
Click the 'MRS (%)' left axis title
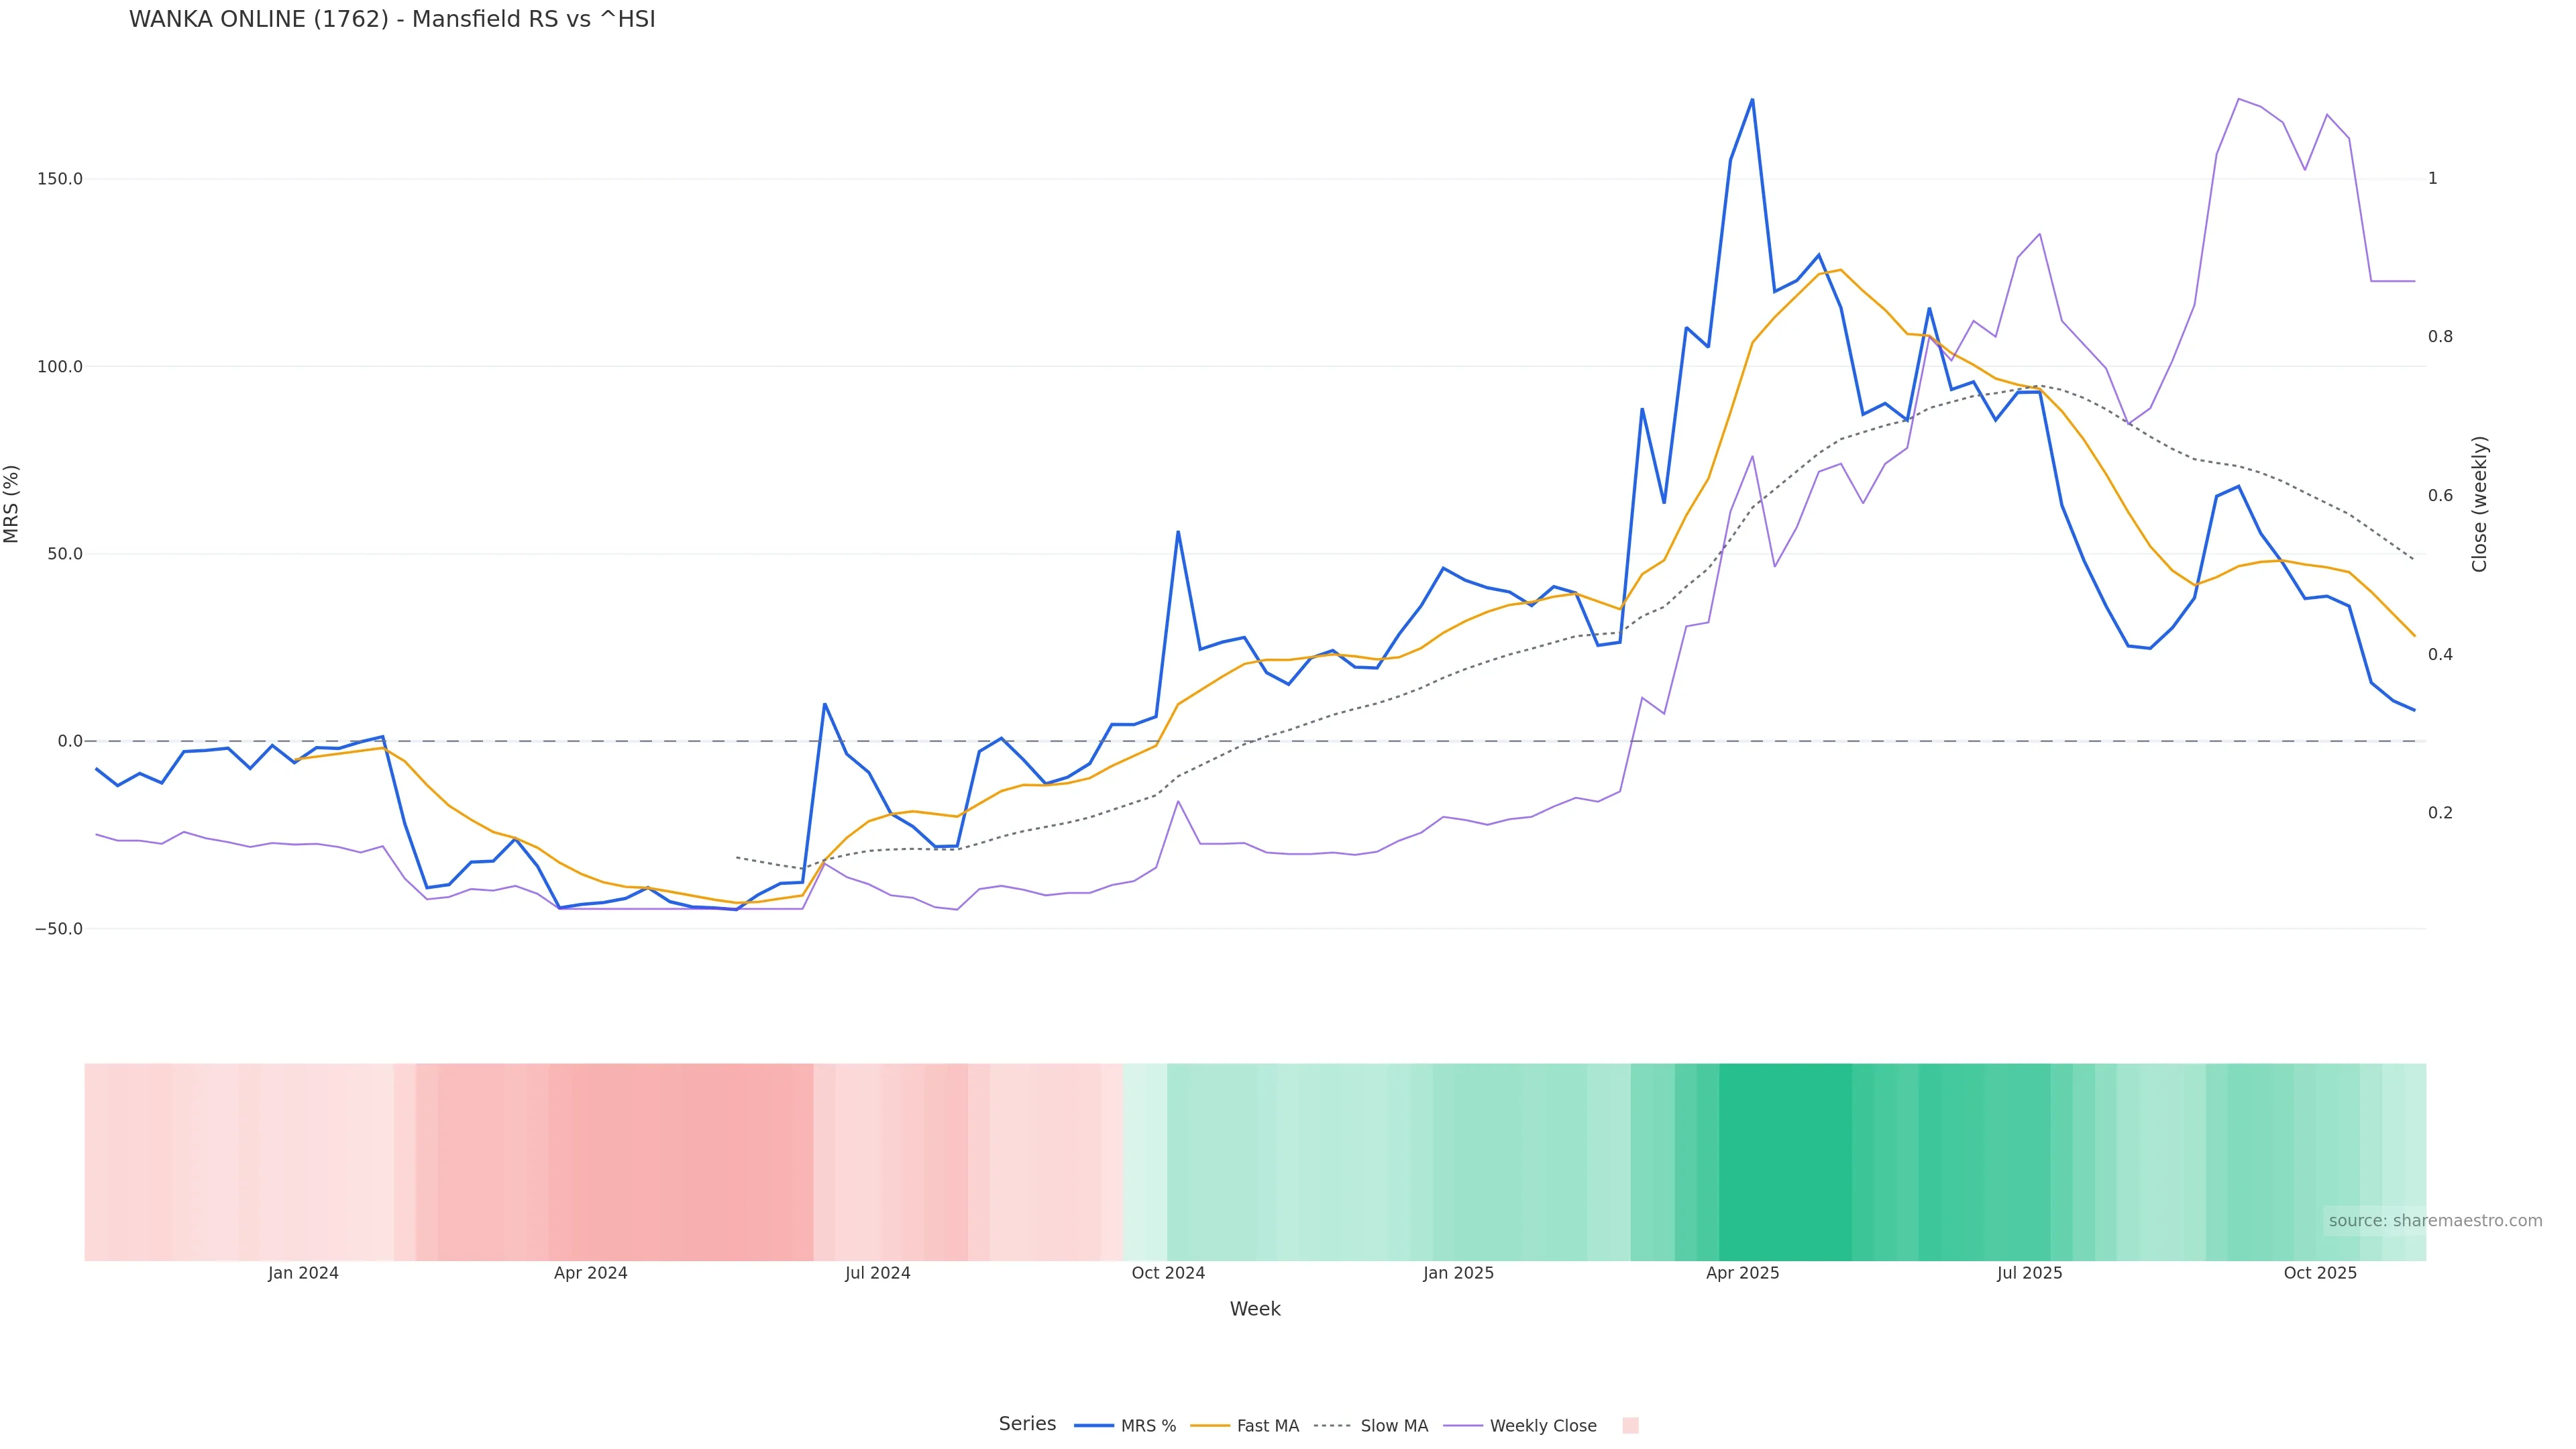pyautogui.click(x=12, y=503)
